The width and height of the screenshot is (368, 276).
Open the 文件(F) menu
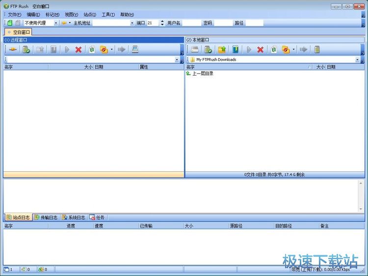pos(15,15)
